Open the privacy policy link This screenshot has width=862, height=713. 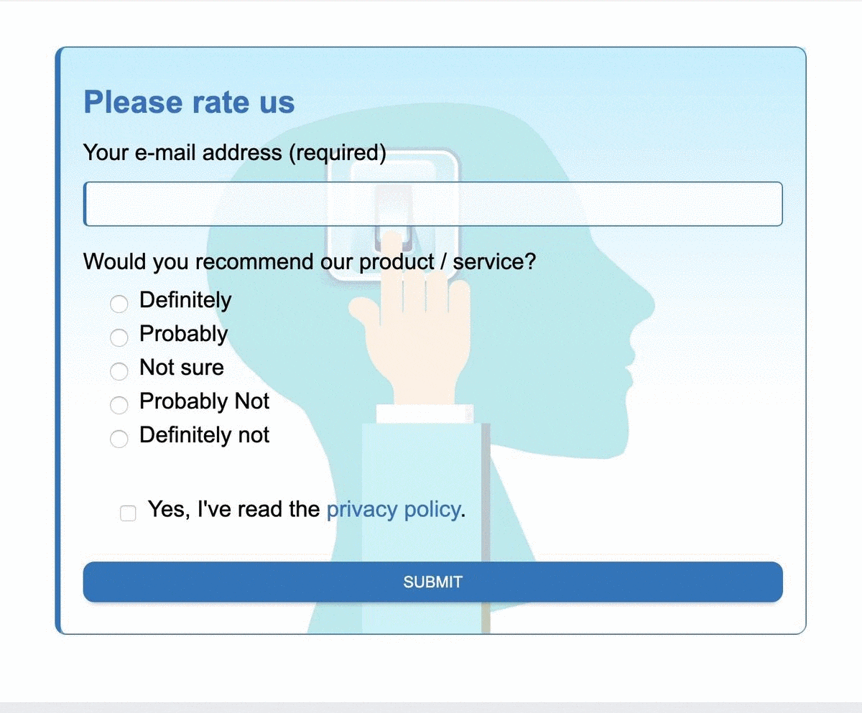coord(393,509)
